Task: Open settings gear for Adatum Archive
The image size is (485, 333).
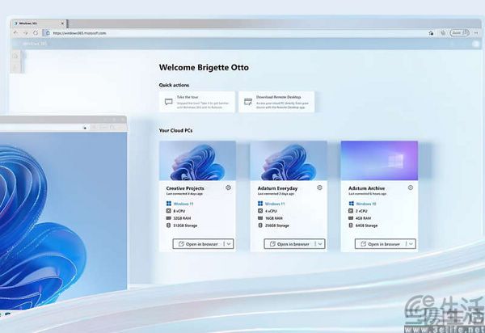Action: [411, 188]
